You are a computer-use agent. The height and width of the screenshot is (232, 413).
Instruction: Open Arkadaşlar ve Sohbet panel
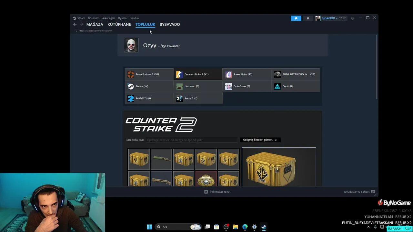pyautogui.click(x=359, y=192)
